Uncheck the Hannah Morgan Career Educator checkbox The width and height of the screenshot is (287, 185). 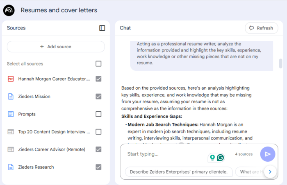click(x=98, y=79)
